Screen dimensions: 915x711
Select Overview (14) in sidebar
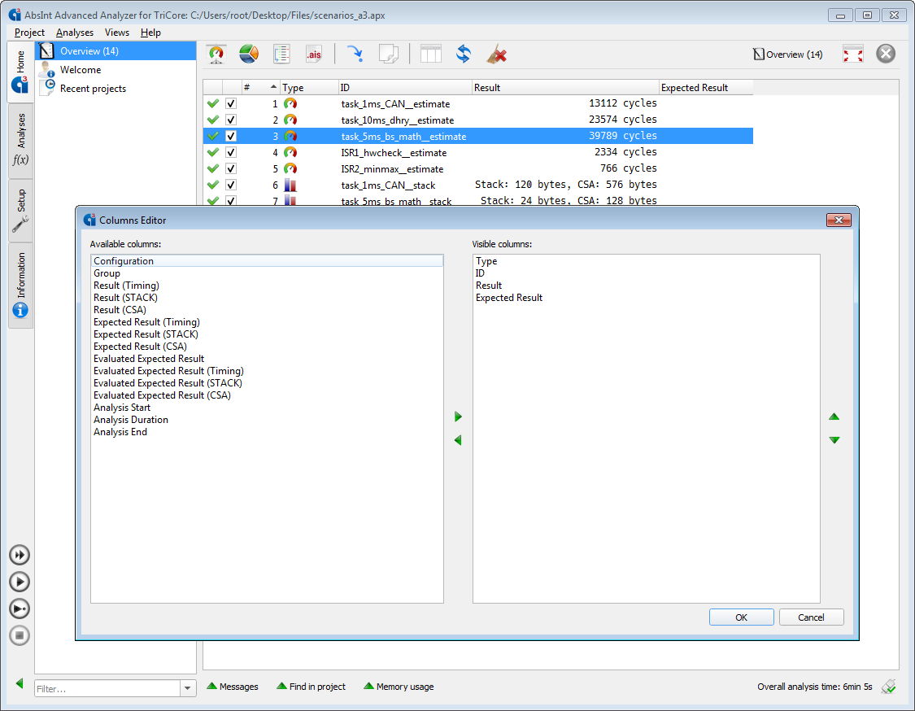point(115,50)
